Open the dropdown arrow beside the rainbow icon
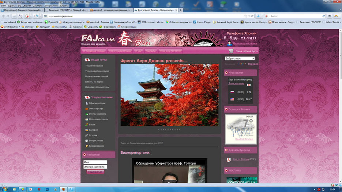Viewport: 342px width, 192px height. click(x=339, y=16)
